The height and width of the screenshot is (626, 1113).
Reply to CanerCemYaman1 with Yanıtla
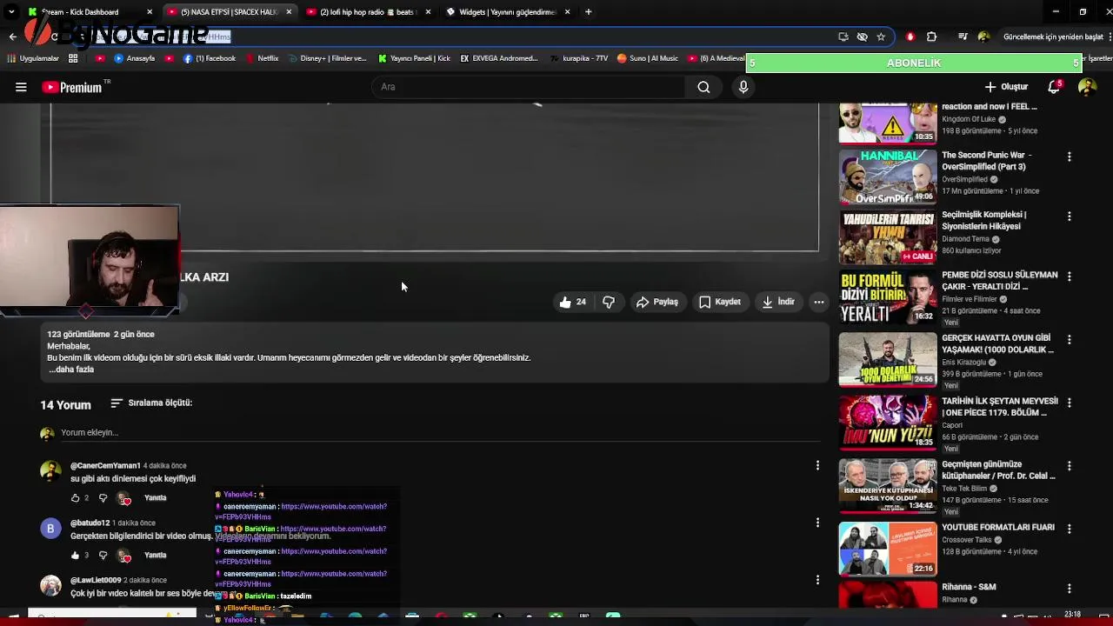click(155, 498)
